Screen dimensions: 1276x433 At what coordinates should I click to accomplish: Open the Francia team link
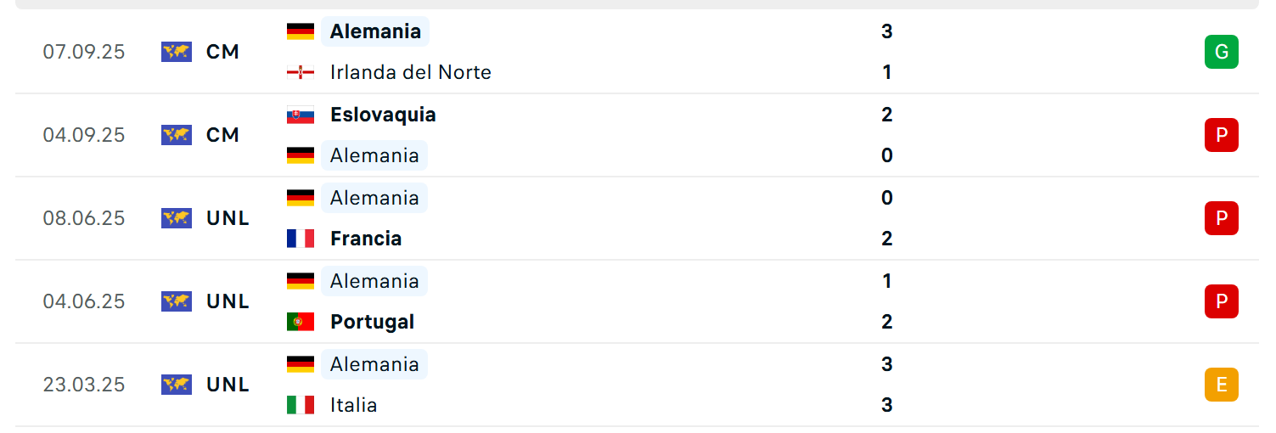pyautogui.click(x=366, y=239)
